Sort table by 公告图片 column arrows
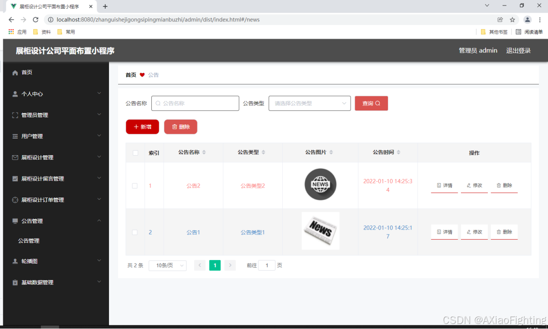This screenshot has width=548, height=329. coord(331,152)
